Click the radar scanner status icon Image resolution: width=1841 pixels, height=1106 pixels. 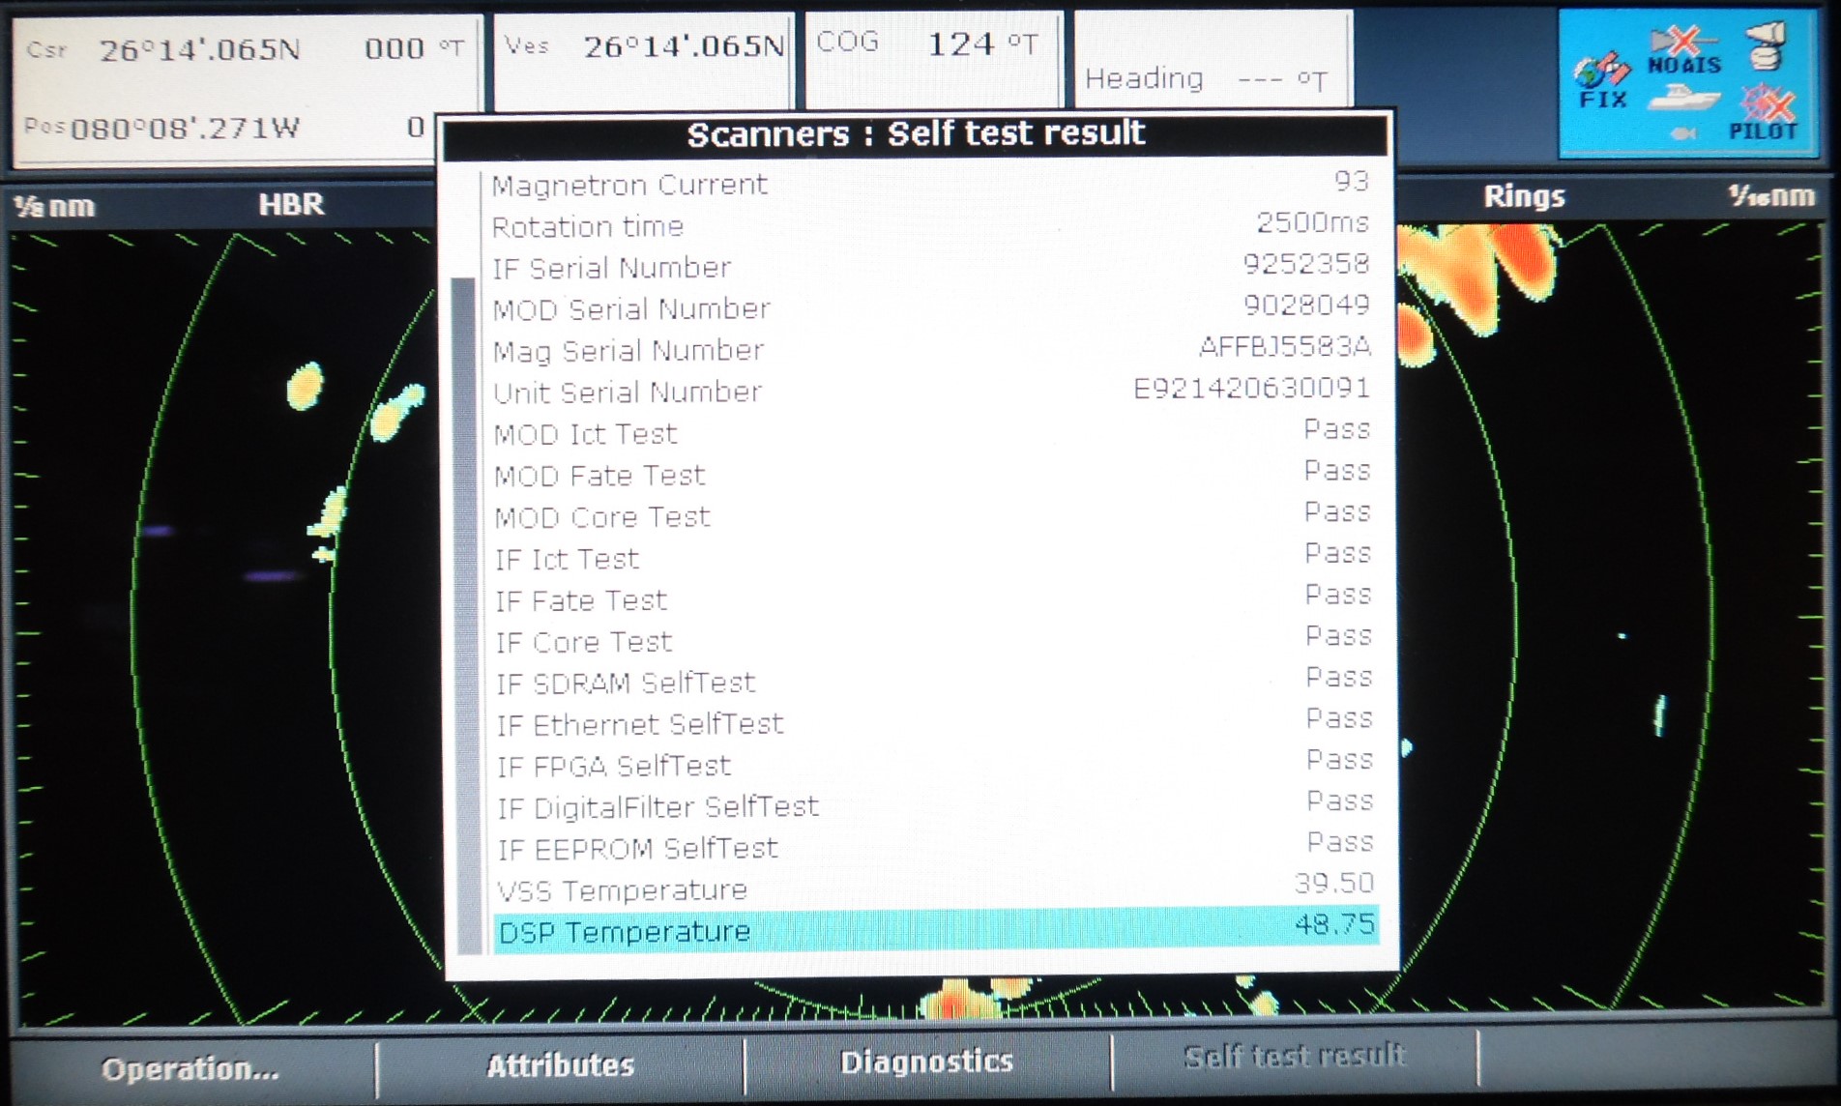[x=1767, y=46]
